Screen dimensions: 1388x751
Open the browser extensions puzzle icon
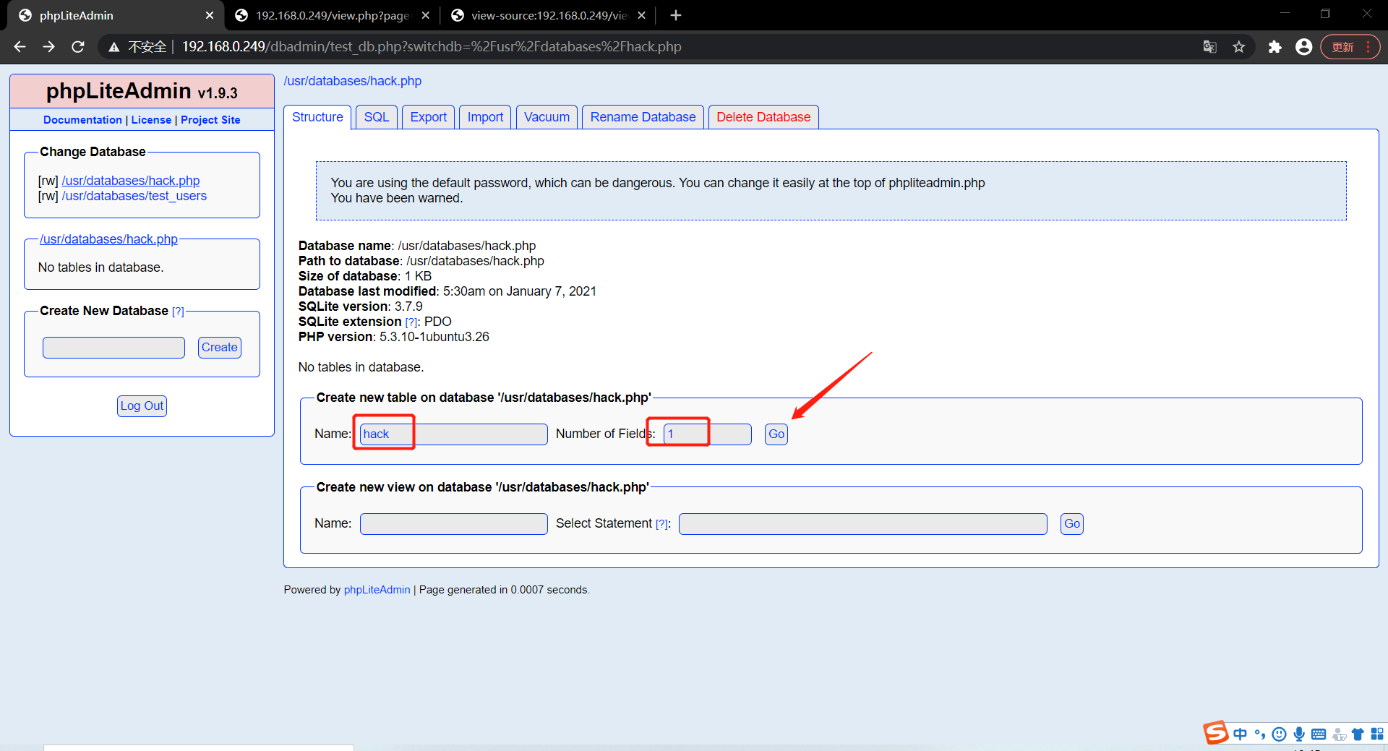click(x=1275, y=47)
